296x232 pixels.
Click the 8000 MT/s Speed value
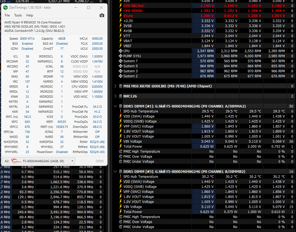[x=27, y=39]
